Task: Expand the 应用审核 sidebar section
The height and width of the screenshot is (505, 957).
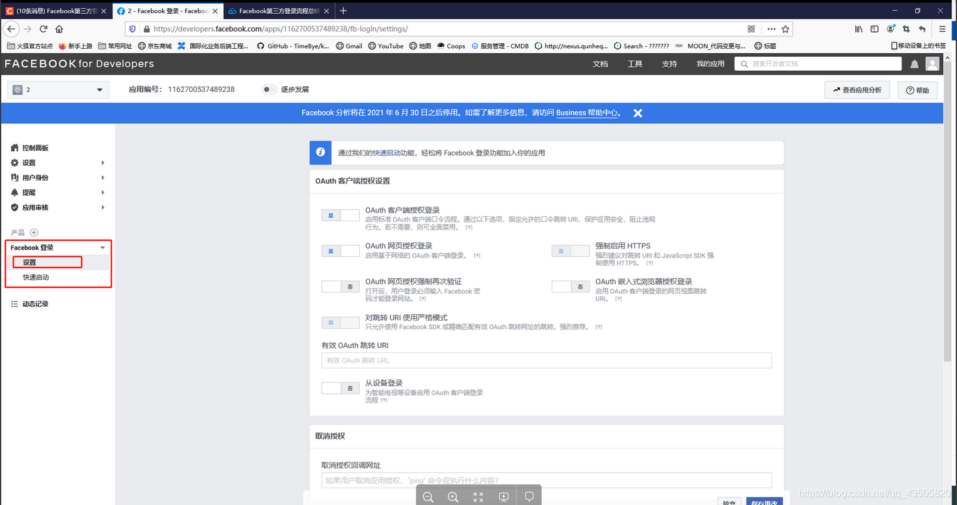Action: [57, 207]
